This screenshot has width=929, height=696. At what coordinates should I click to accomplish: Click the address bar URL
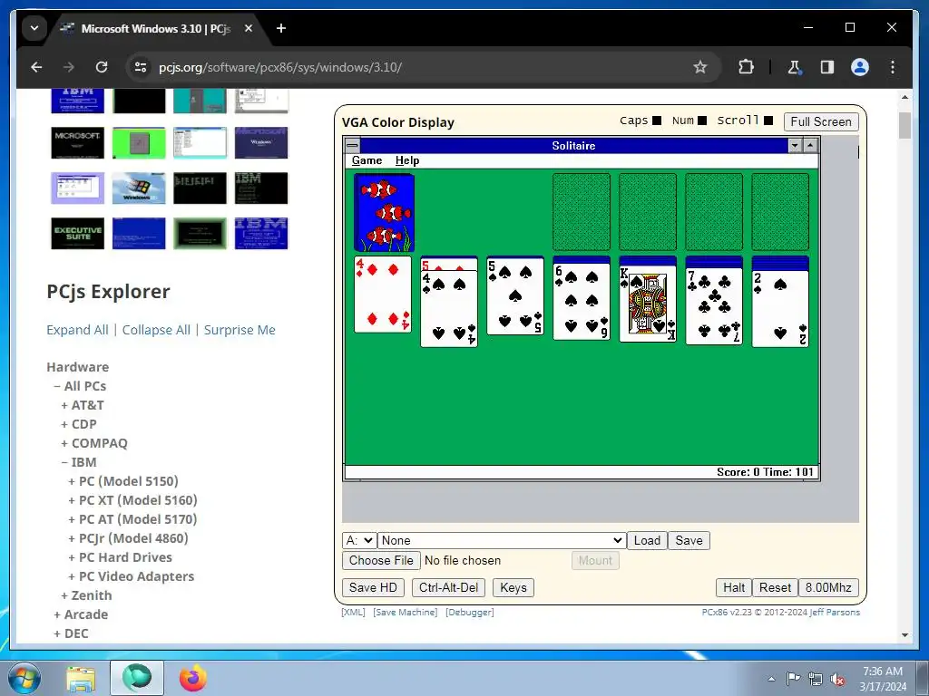(280, 67)
